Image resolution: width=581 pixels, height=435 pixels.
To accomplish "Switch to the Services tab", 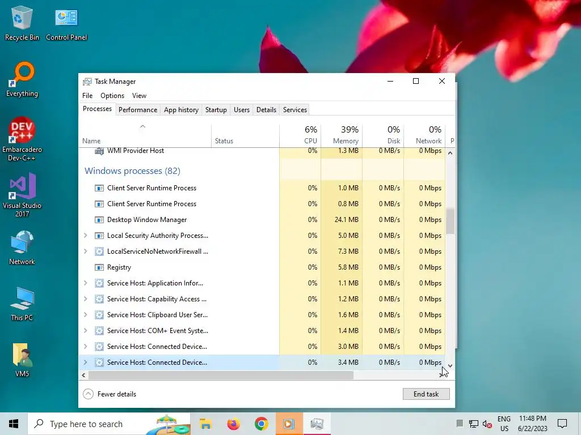I will point(295,110).
